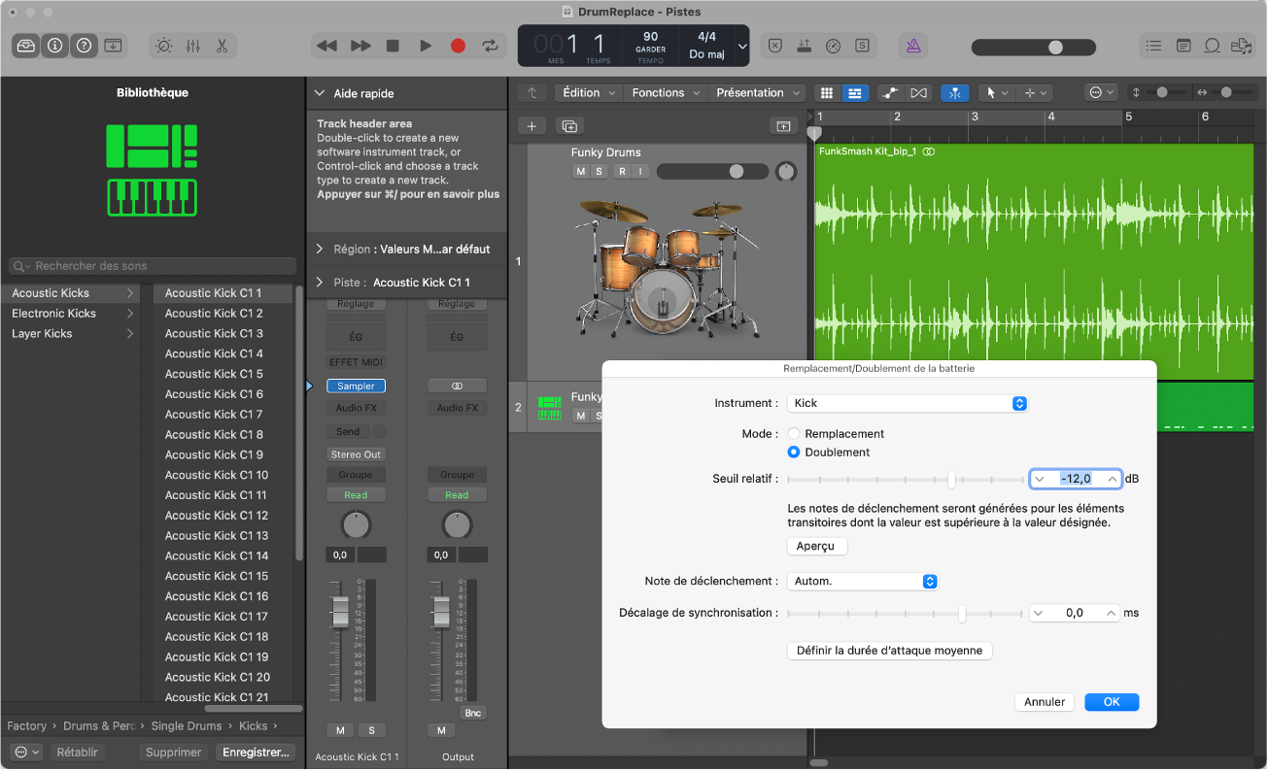Start playback with Play button
Image resolution: width=1269 pixels, height=772 pixels.
(x=426, y=46)
